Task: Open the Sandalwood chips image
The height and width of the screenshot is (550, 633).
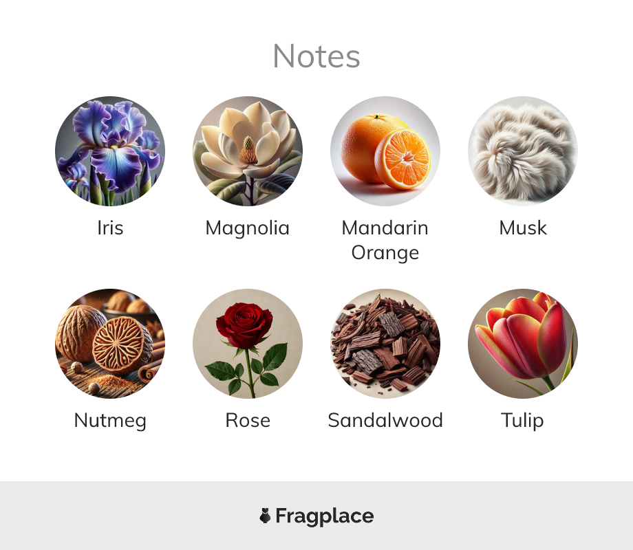Action: (x=385, y=343)
